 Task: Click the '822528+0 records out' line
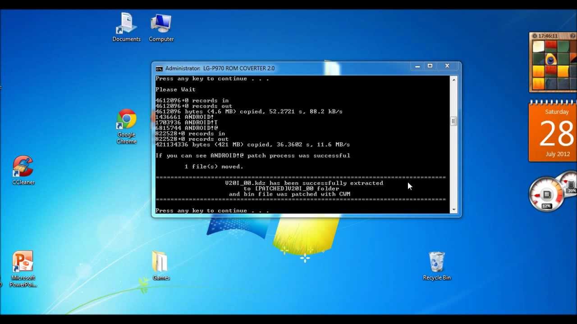[192, 139]
